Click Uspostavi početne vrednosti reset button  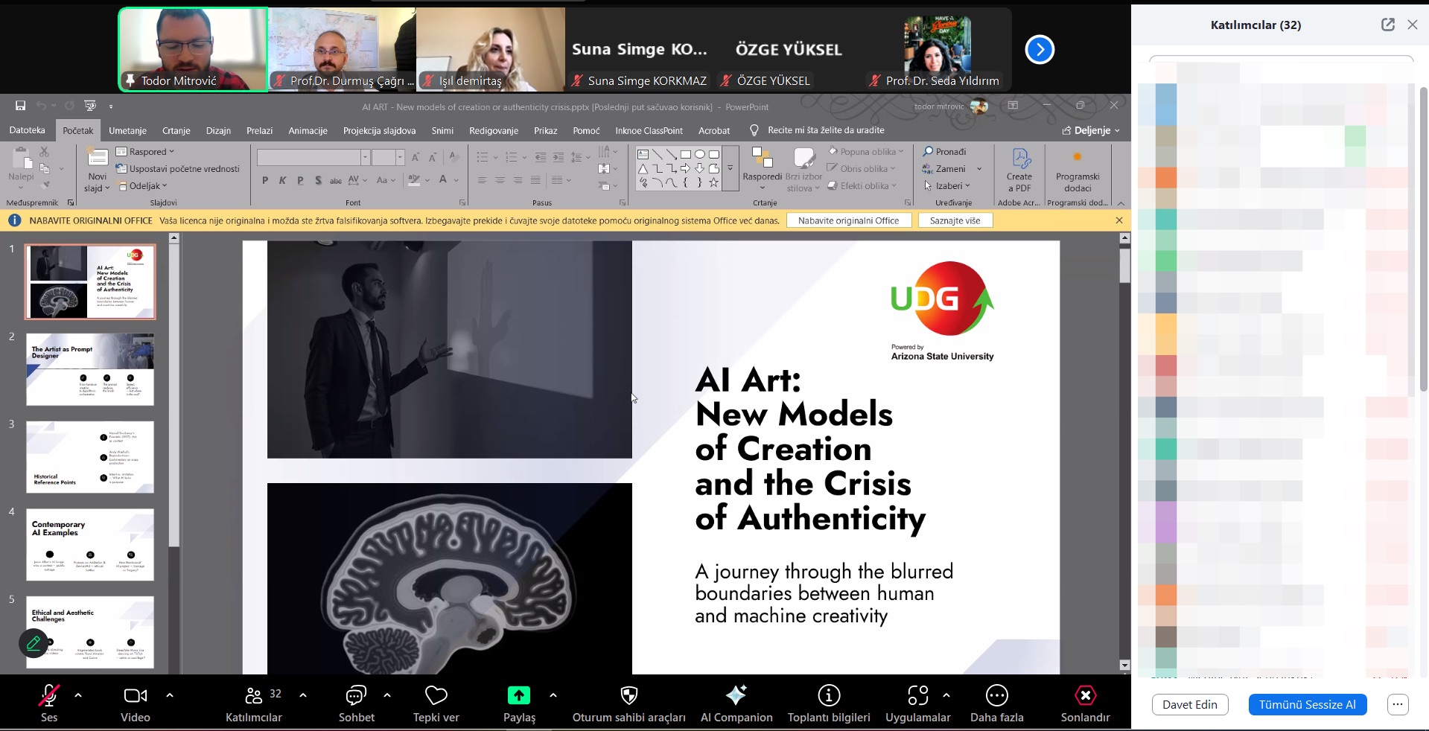(178, 169)
